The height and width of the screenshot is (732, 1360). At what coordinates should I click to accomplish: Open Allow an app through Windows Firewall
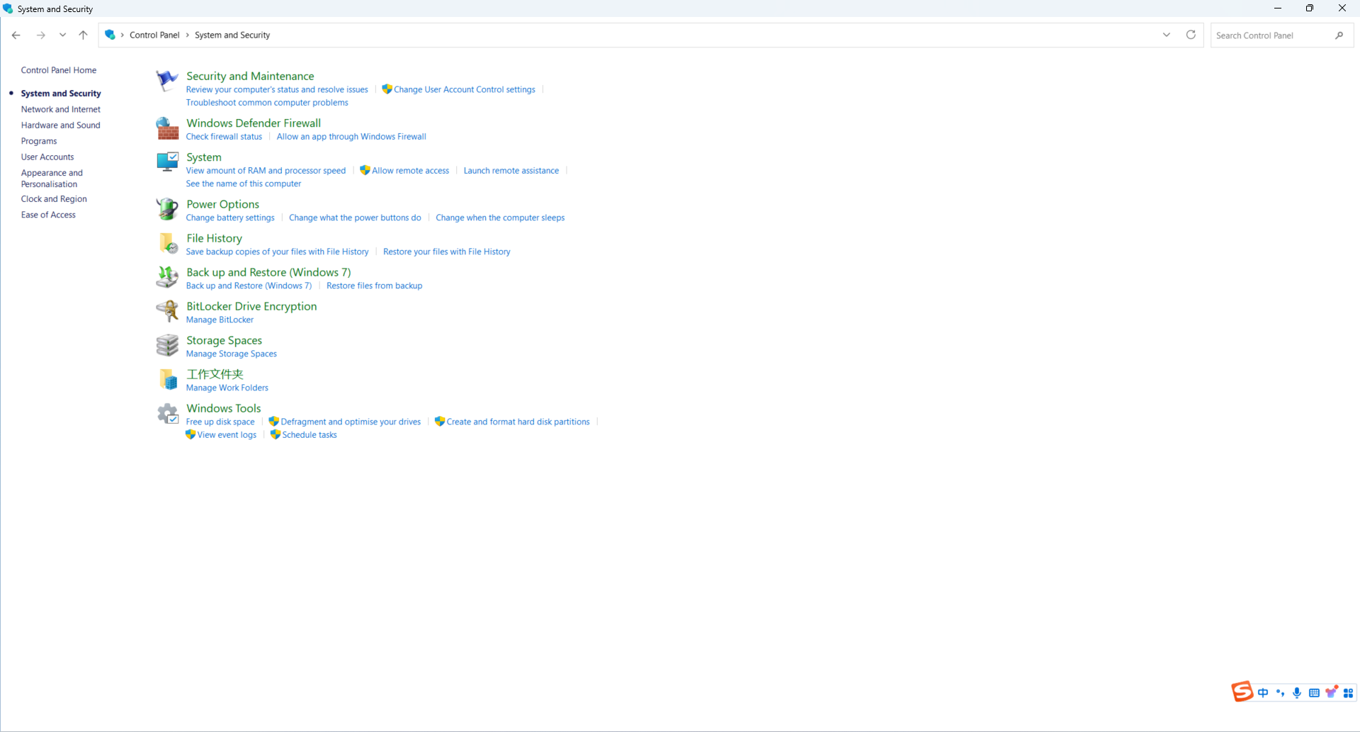(351, 137)
